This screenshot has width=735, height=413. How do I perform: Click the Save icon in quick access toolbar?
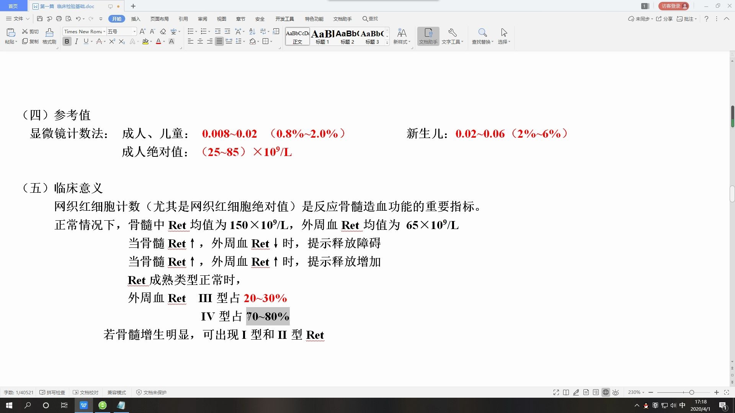40,19
